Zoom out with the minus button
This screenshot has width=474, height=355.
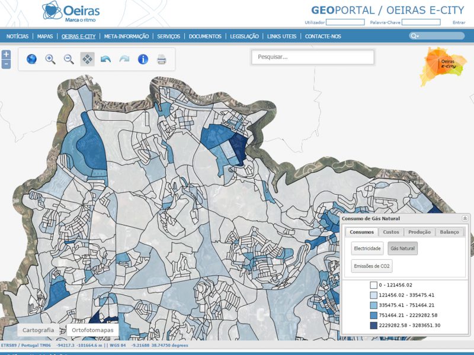coord(6,64)
